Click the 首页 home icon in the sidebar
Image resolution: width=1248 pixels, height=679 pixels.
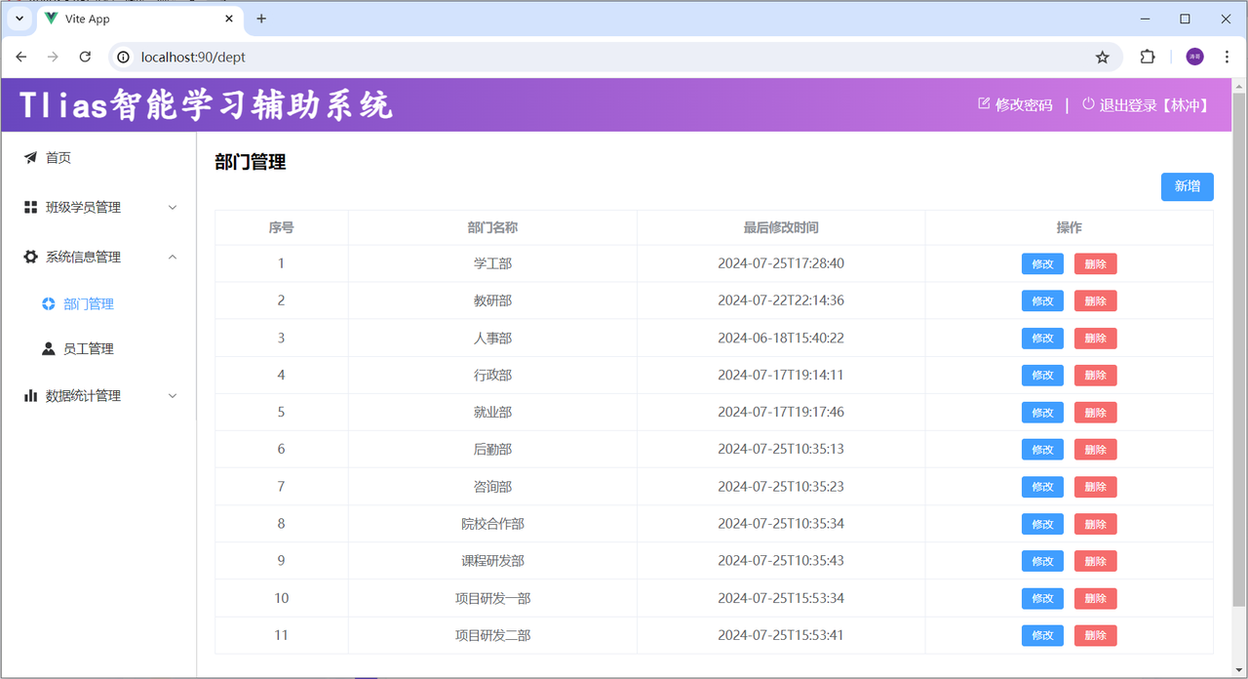30,157
